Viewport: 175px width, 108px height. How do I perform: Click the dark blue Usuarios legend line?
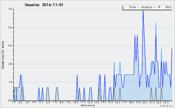(138, 7)
